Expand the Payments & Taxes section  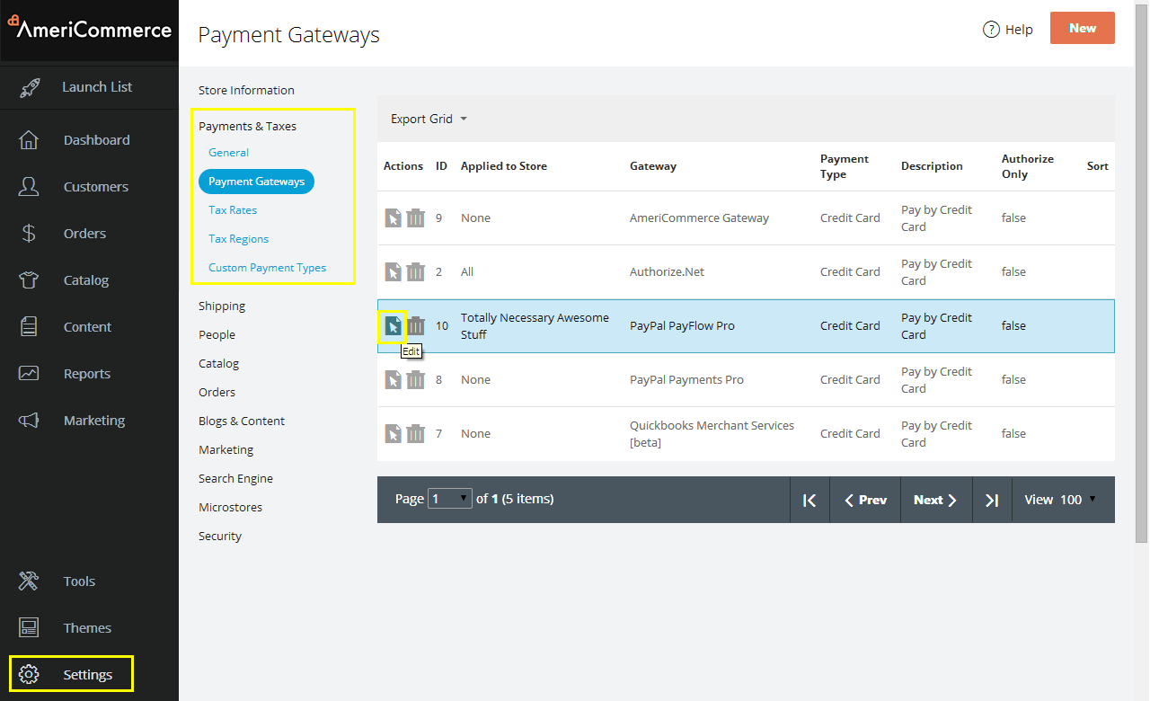pos(247,126)
